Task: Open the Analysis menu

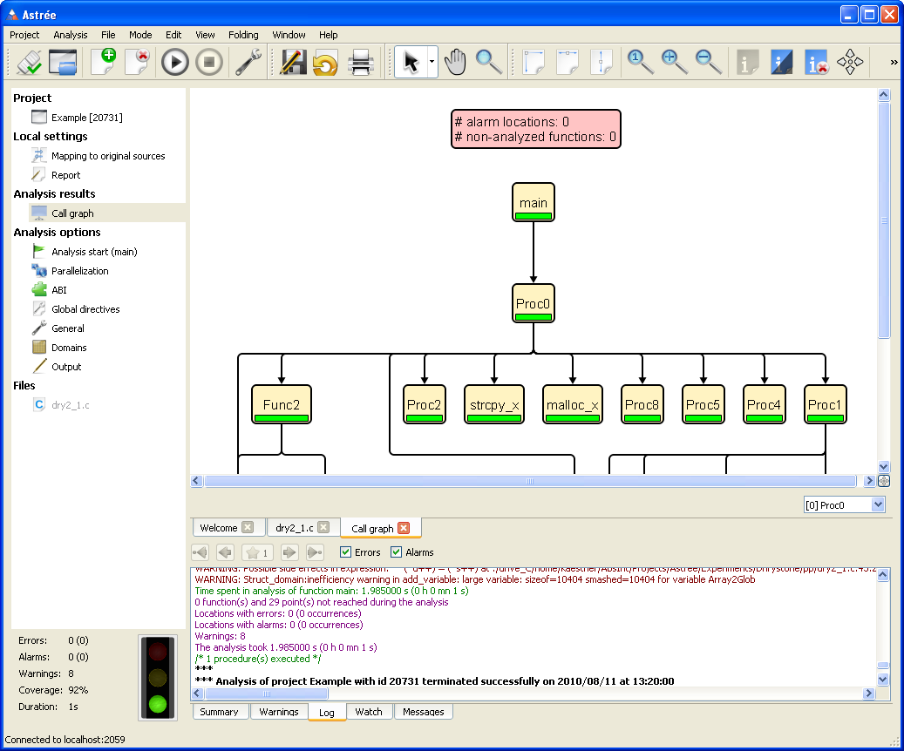Action: tap(71, 35)
